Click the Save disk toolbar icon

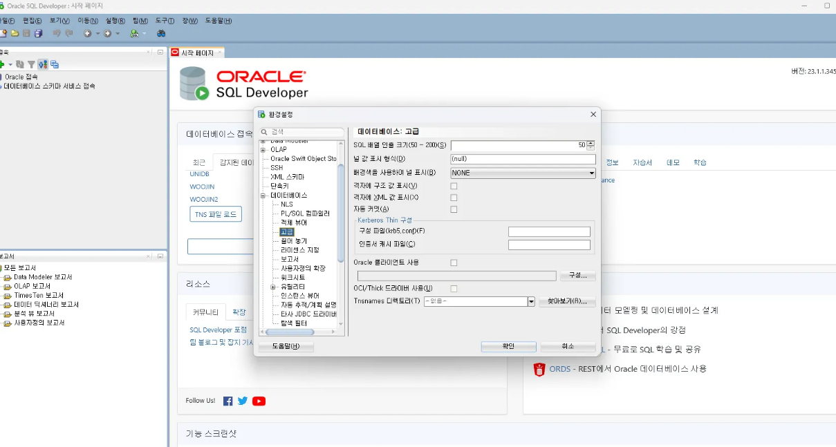pos(26,33)
